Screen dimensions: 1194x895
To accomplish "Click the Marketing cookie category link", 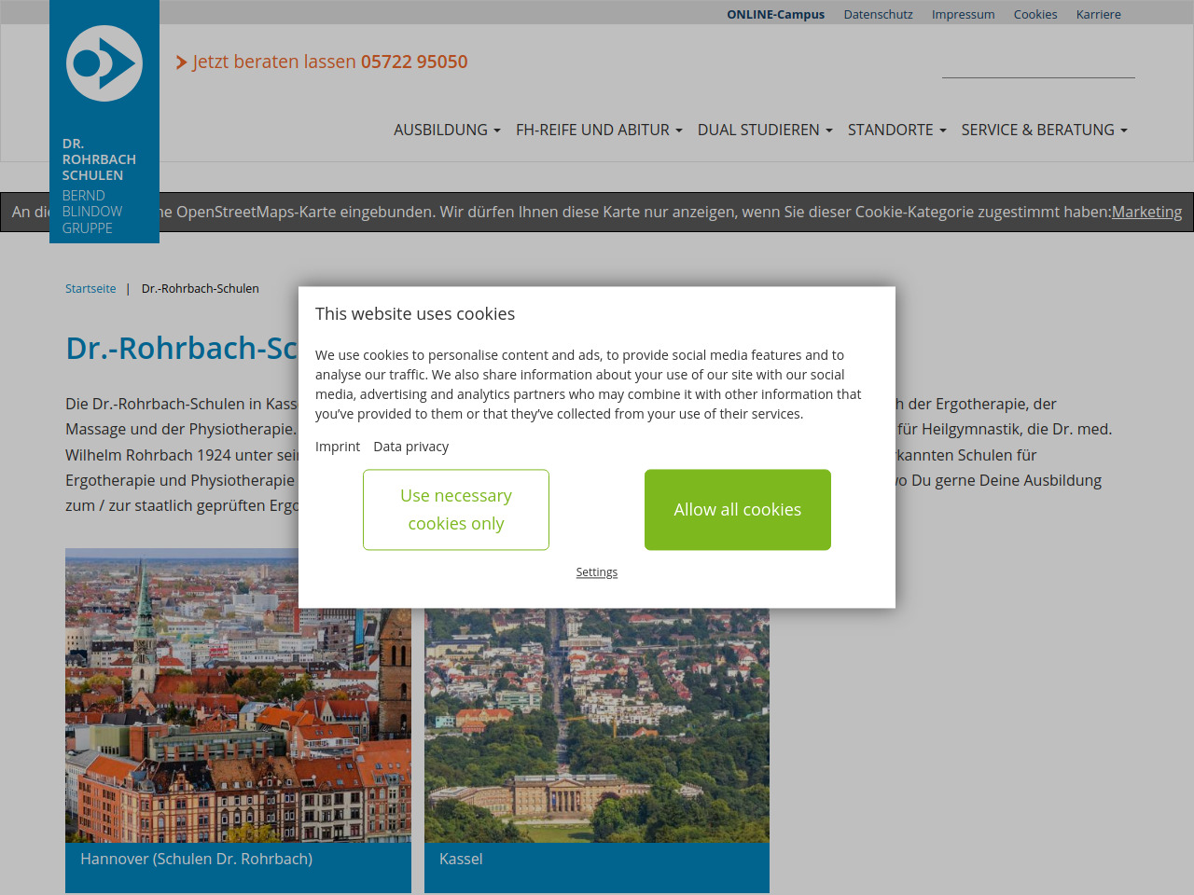I will click(x=1146, y=212).
